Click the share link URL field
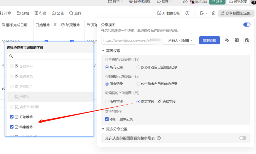The height and width of the screenshot is (154, 256). [127, 40]
